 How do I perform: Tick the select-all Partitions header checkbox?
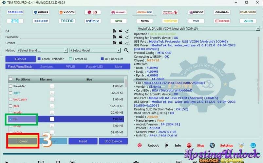(x=10, y=79)
